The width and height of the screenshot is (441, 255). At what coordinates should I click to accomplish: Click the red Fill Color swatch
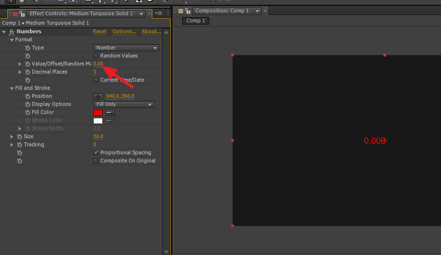(x=98, y=113)
